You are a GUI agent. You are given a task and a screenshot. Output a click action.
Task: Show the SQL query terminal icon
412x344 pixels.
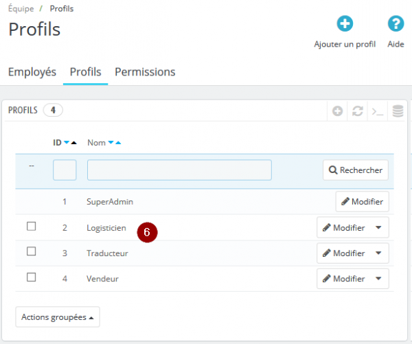[378, 111]
